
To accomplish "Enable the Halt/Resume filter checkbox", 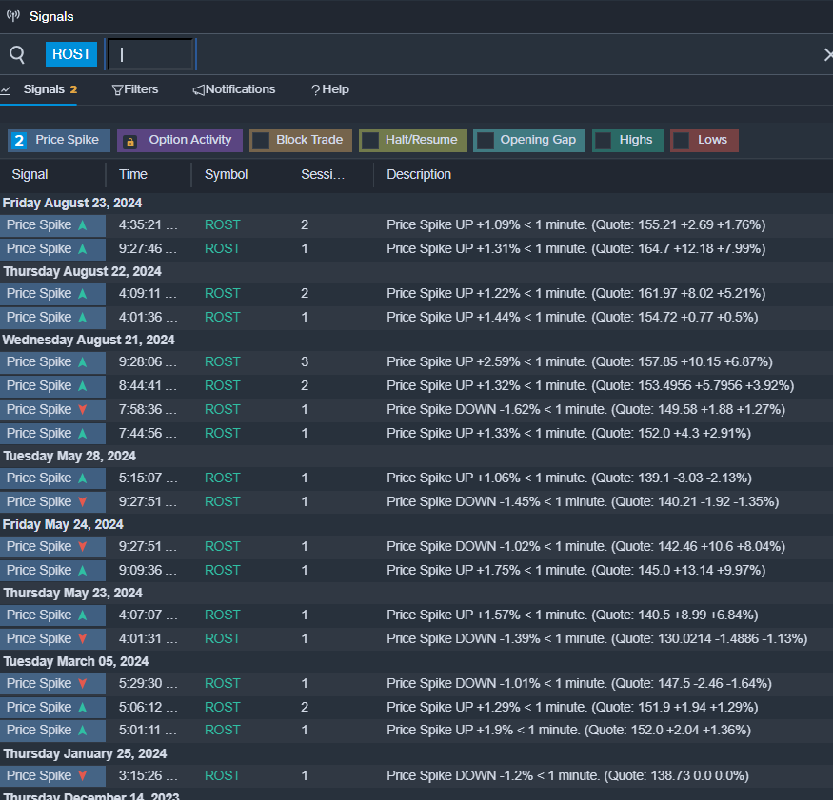I will [x=369, y=141].
